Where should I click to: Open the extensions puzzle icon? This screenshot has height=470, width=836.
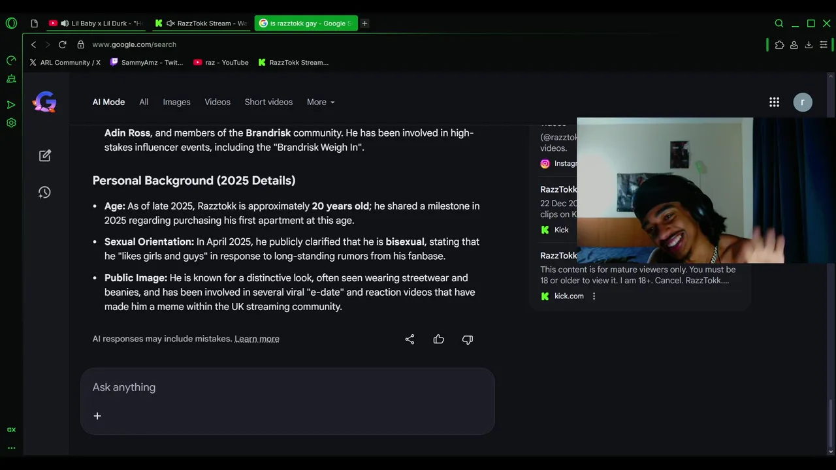pos(779,45)
